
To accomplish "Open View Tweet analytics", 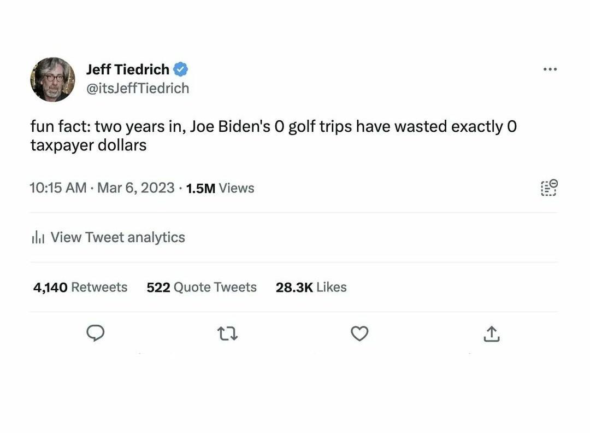I will (117, 237).
